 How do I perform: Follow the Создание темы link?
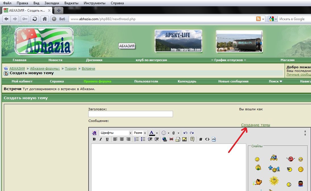tap(255, 125)
